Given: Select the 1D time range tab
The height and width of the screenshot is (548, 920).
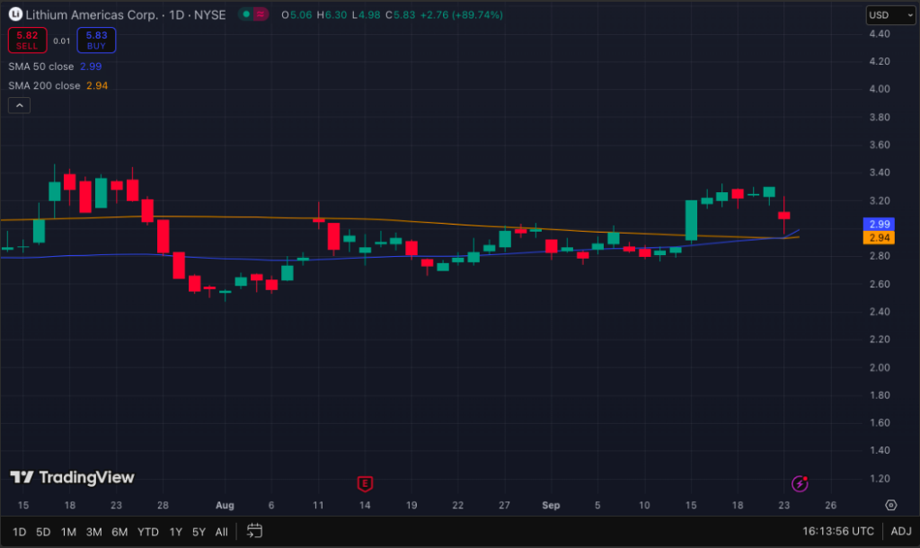Looking at the screenshot, I should coord(19,532).
